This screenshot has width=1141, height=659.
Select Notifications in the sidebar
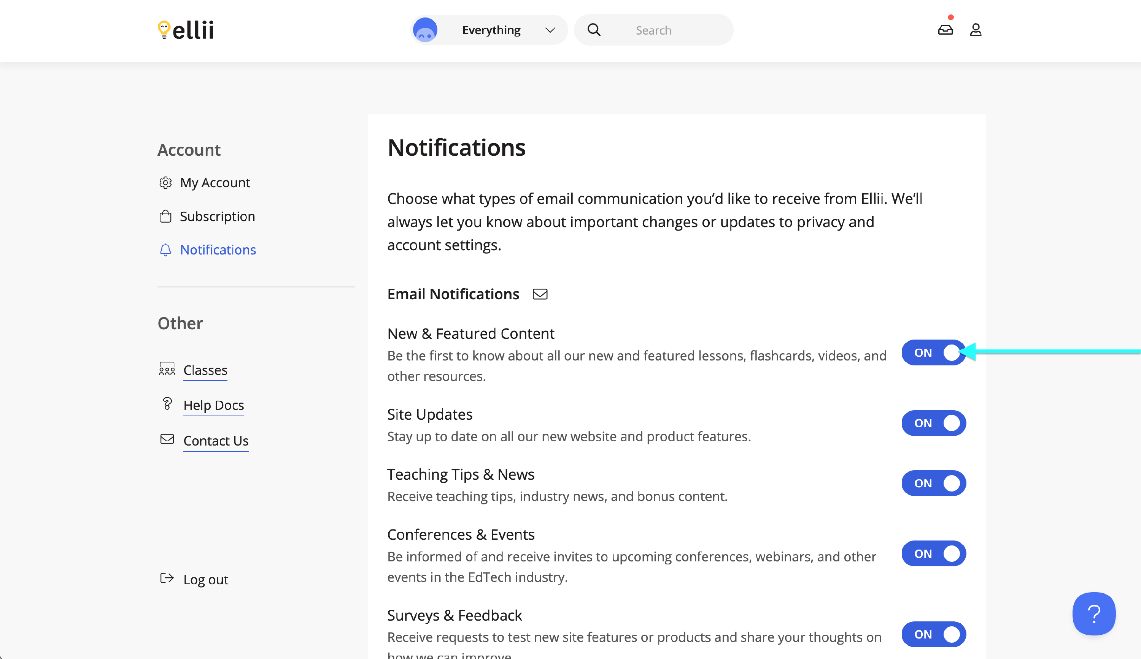(217, 250)
